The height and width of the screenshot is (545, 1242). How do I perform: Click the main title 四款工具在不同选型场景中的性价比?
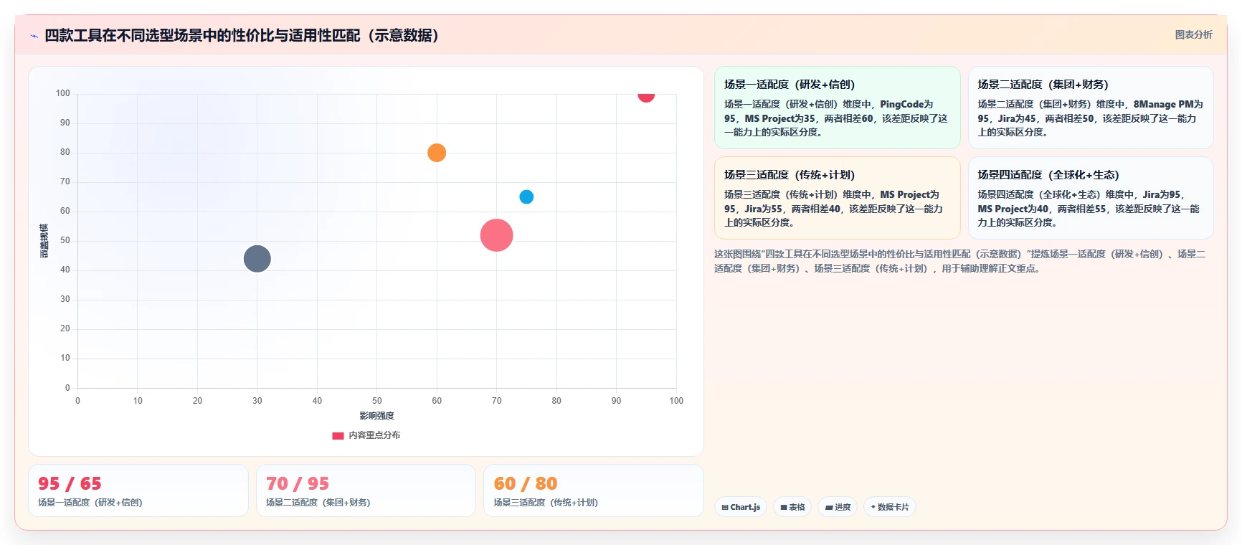242,35
